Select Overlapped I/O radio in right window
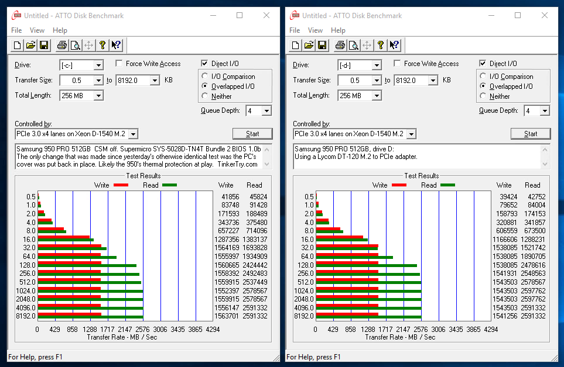564x367 pixels. [x=483, y=86]
